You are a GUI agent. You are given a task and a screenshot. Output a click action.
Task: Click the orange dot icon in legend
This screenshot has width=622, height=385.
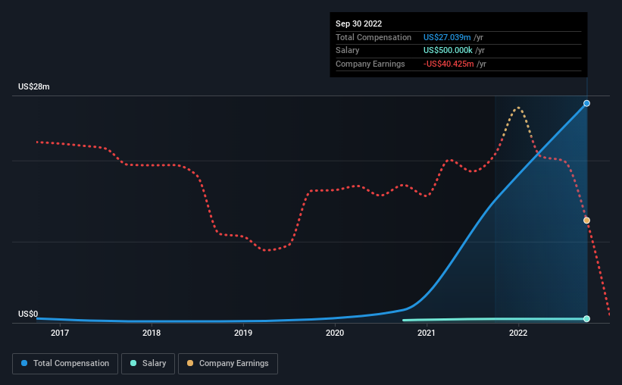[190, 363]
